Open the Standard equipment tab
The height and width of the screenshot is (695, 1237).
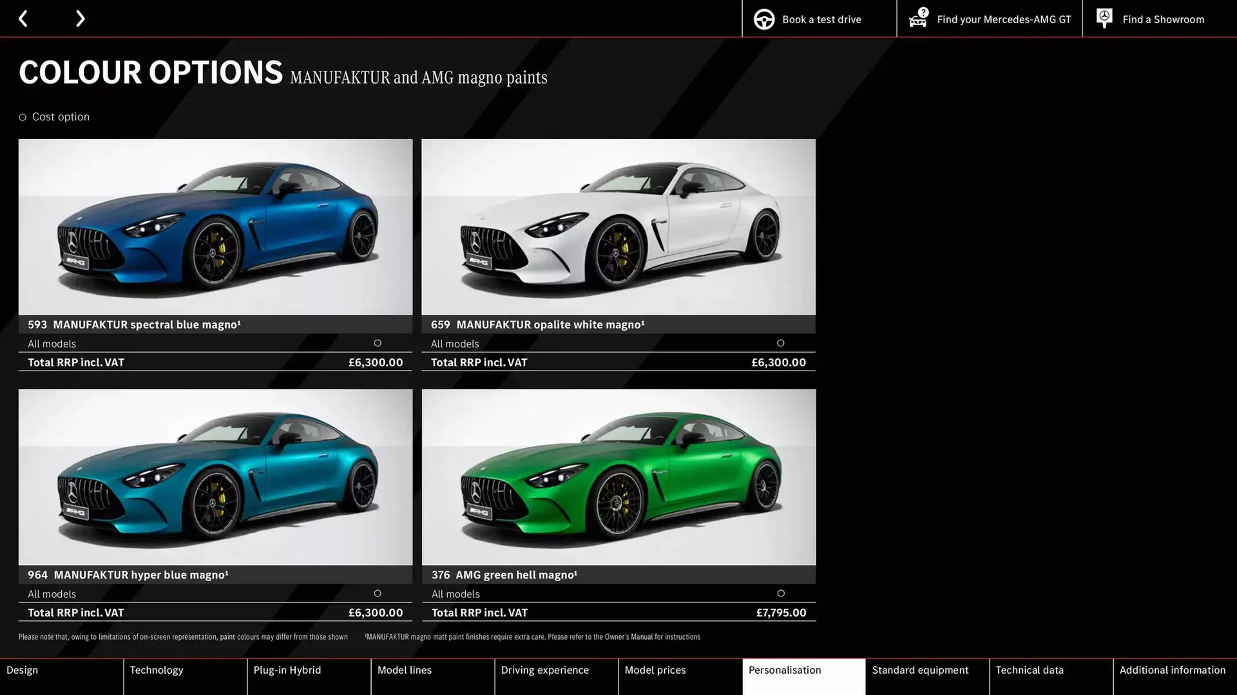pyautogui.click(x=927, y=676)
